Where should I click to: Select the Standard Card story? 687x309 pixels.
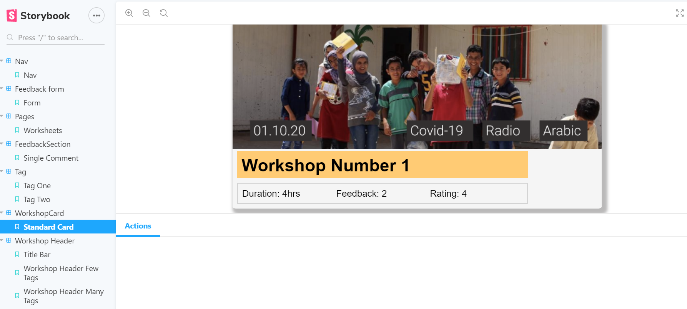coord(58,227)
